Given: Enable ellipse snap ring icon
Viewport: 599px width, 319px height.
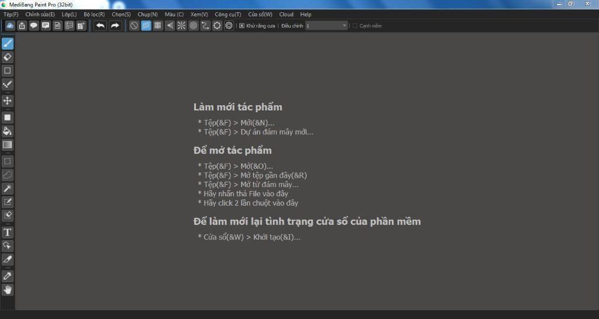Looking at the screenshot, I should (x=217, y=26).
